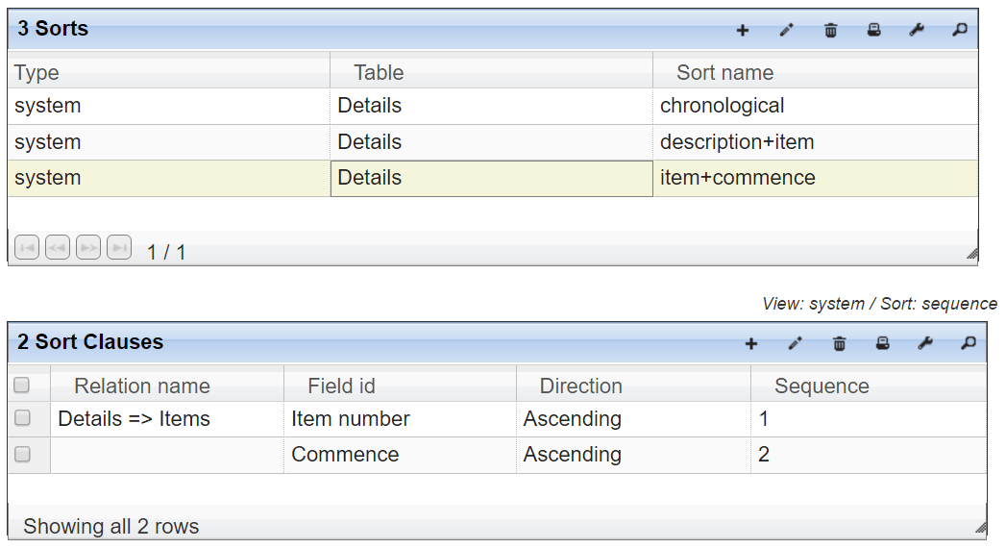The width and height of the screenshot is (1006, 548).
Task: Open Sorts panel settings wrench icon
Action: click(917, 30)
